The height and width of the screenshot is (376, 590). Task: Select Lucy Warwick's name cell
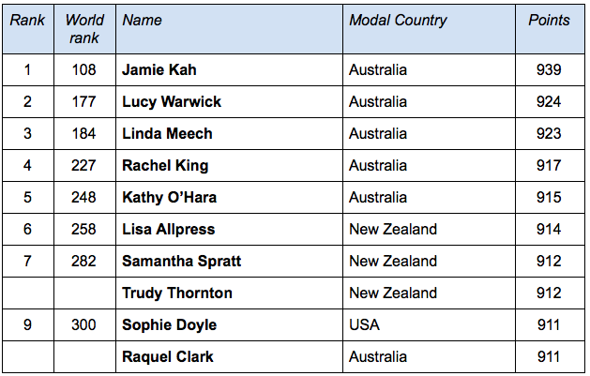point(172,102)
